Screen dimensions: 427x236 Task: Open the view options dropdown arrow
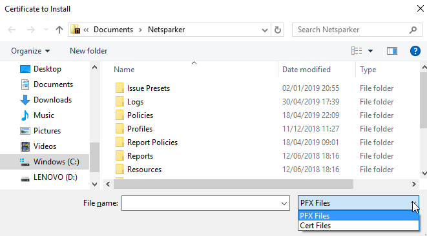tap(370, 51)
